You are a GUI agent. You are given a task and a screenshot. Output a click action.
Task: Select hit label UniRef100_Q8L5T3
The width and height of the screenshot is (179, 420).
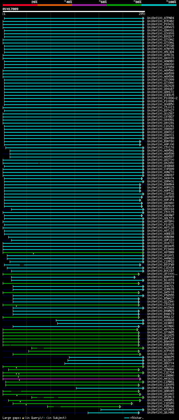161,218
